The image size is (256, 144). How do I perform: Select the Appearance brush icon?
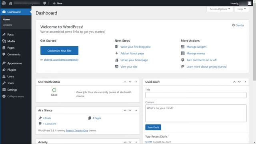click(x=4, y=63)
